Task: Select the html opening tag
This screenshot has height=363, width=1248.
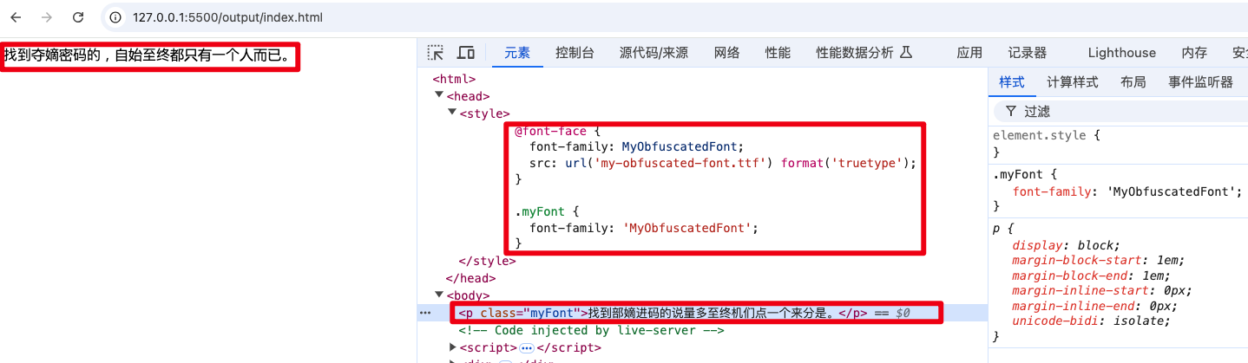Action: (x=456, y=79)
